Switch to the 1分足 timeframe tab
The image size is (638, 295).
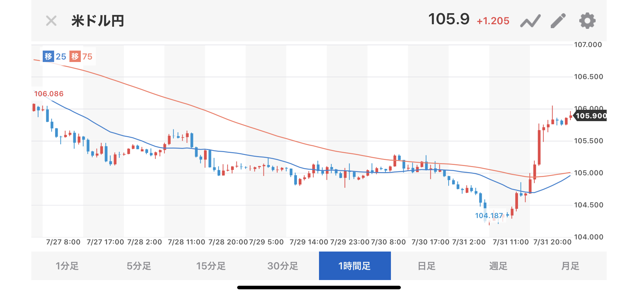pyautogui.click(x=67, y=266)
